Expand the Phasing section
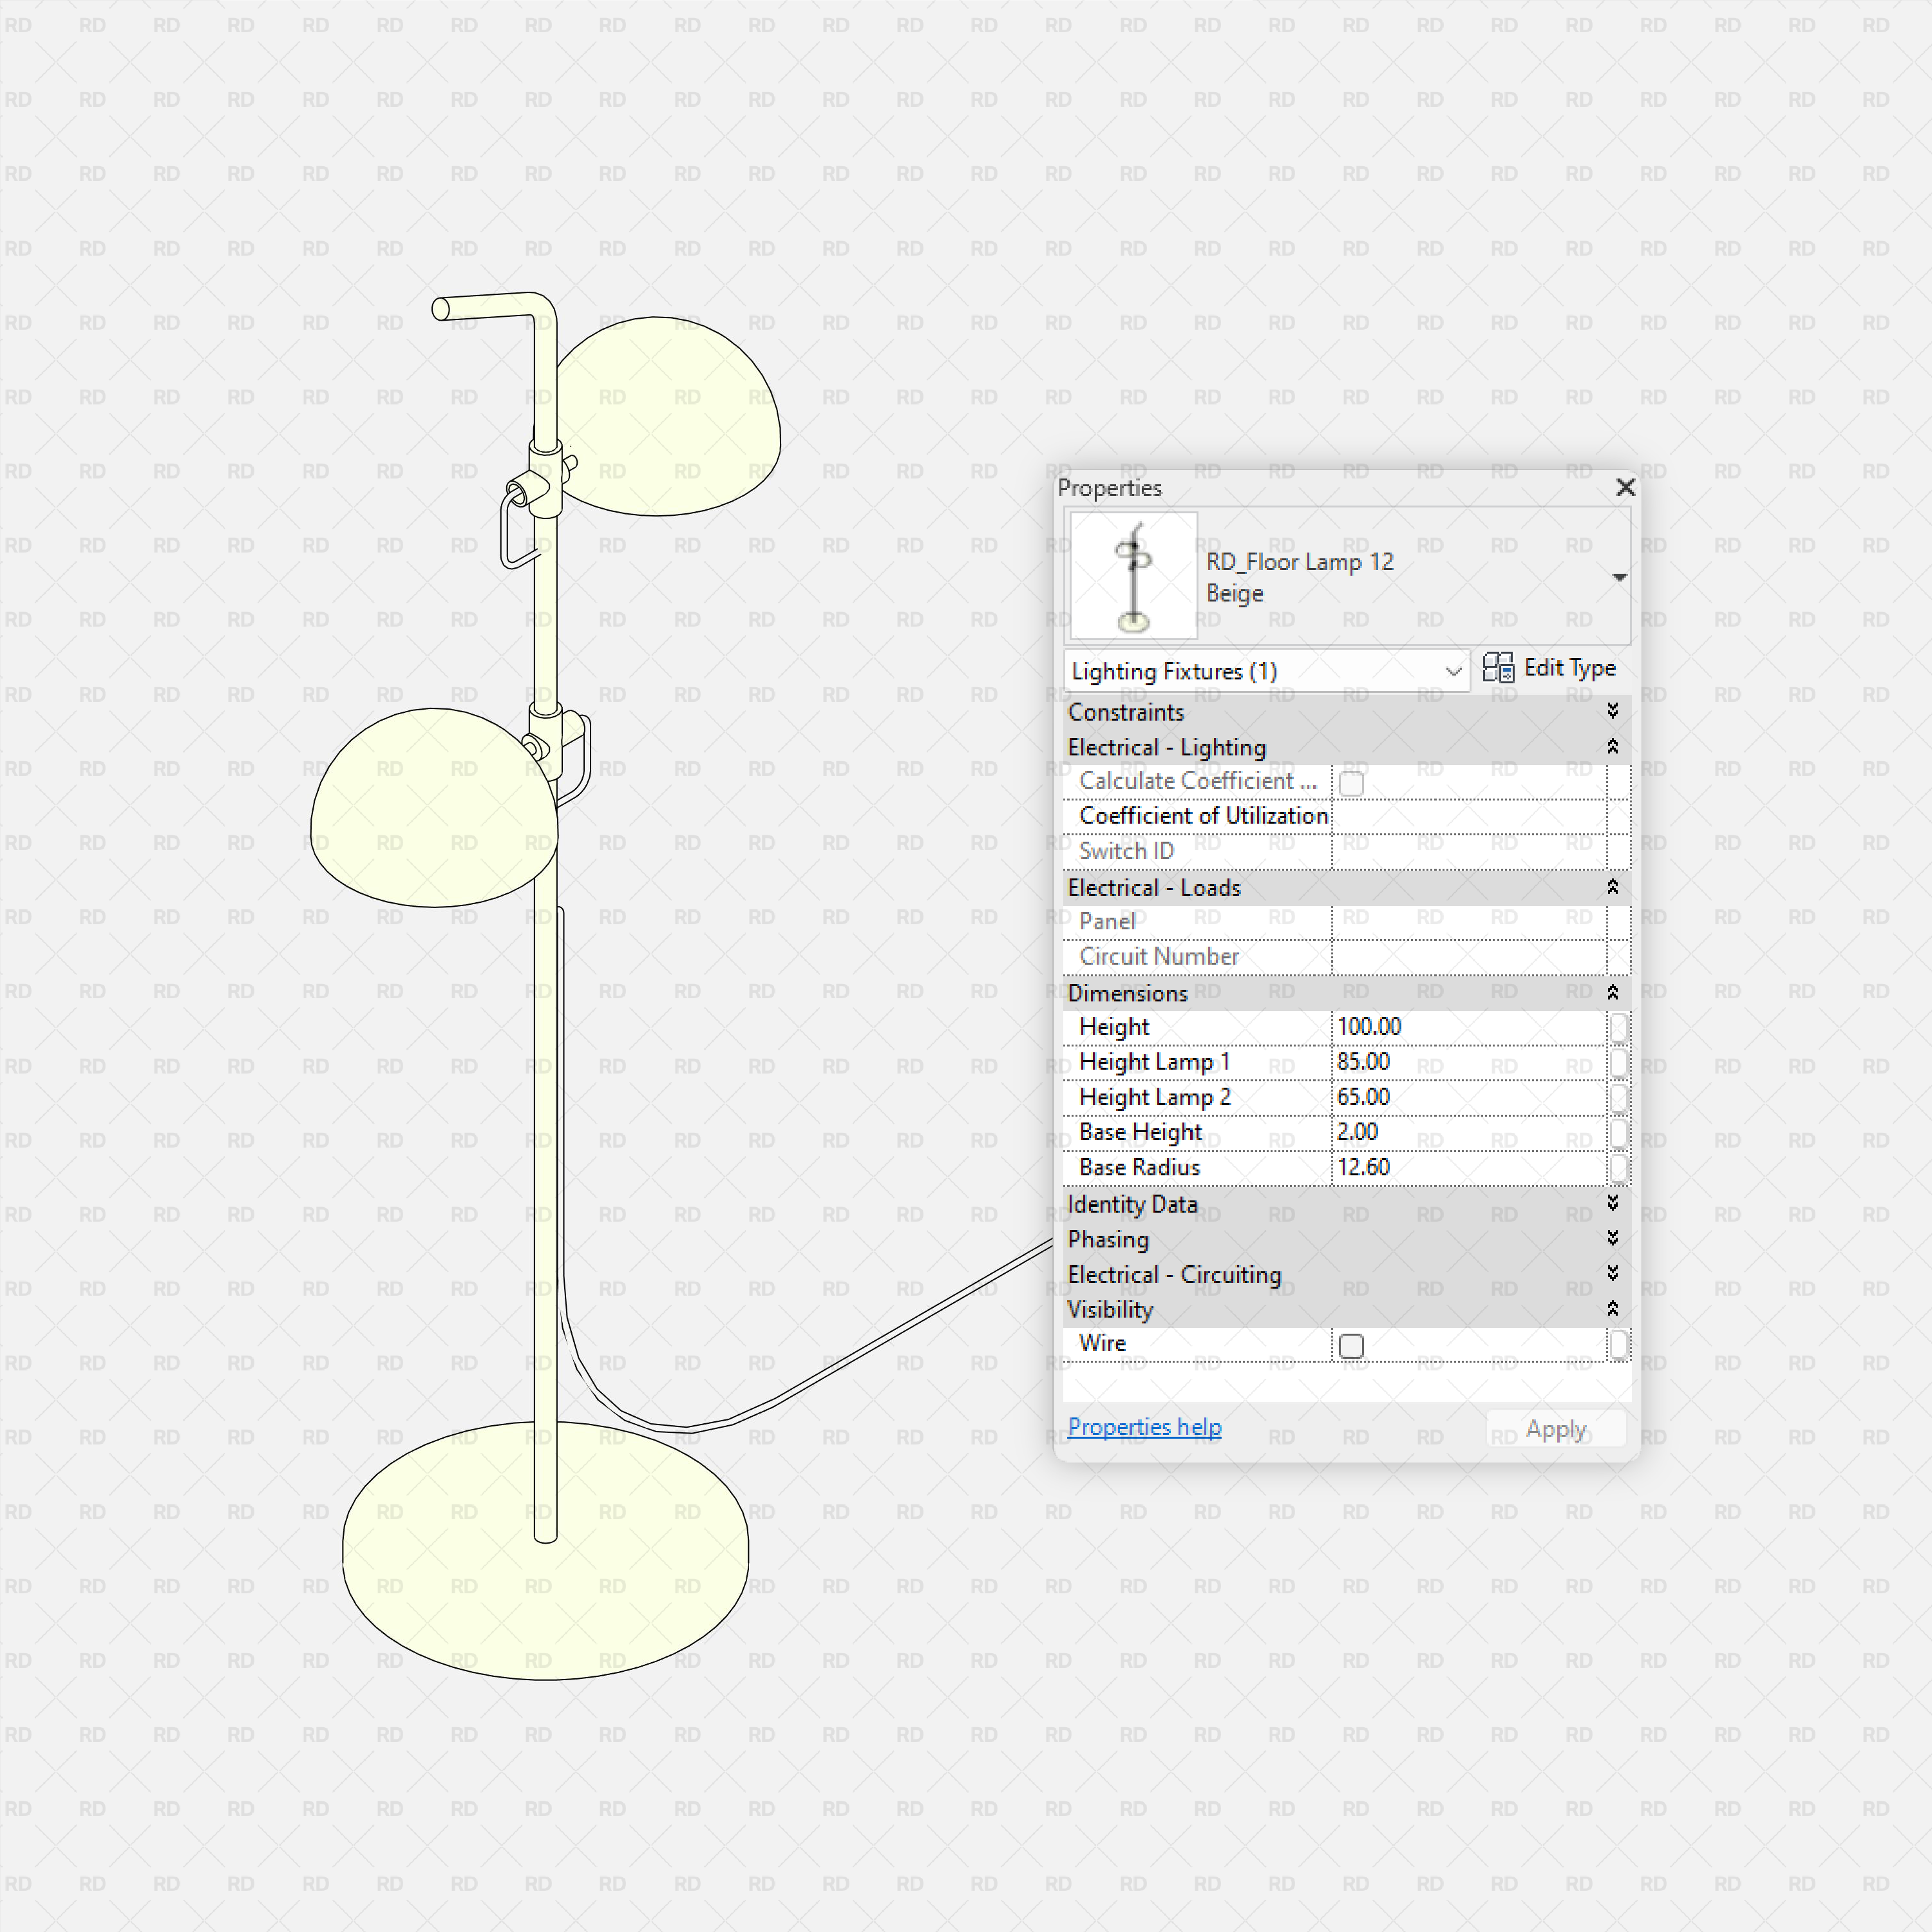Image resolution: width=1932 pixels, height=1932 pixels. (1612, 1238)
